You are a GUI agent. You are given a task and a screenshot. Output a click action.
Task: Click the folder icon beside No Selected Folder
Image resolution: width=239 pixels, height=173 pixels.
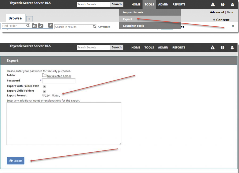[44, 75]
